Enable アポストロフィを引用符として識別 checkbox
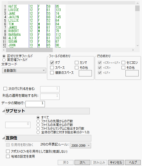The width and height of the screenshot is (142, 166). point(8,152)
